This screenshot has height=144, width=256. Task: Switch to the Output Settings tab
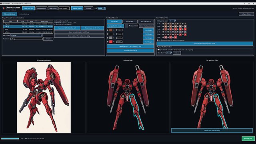(24, 14)
